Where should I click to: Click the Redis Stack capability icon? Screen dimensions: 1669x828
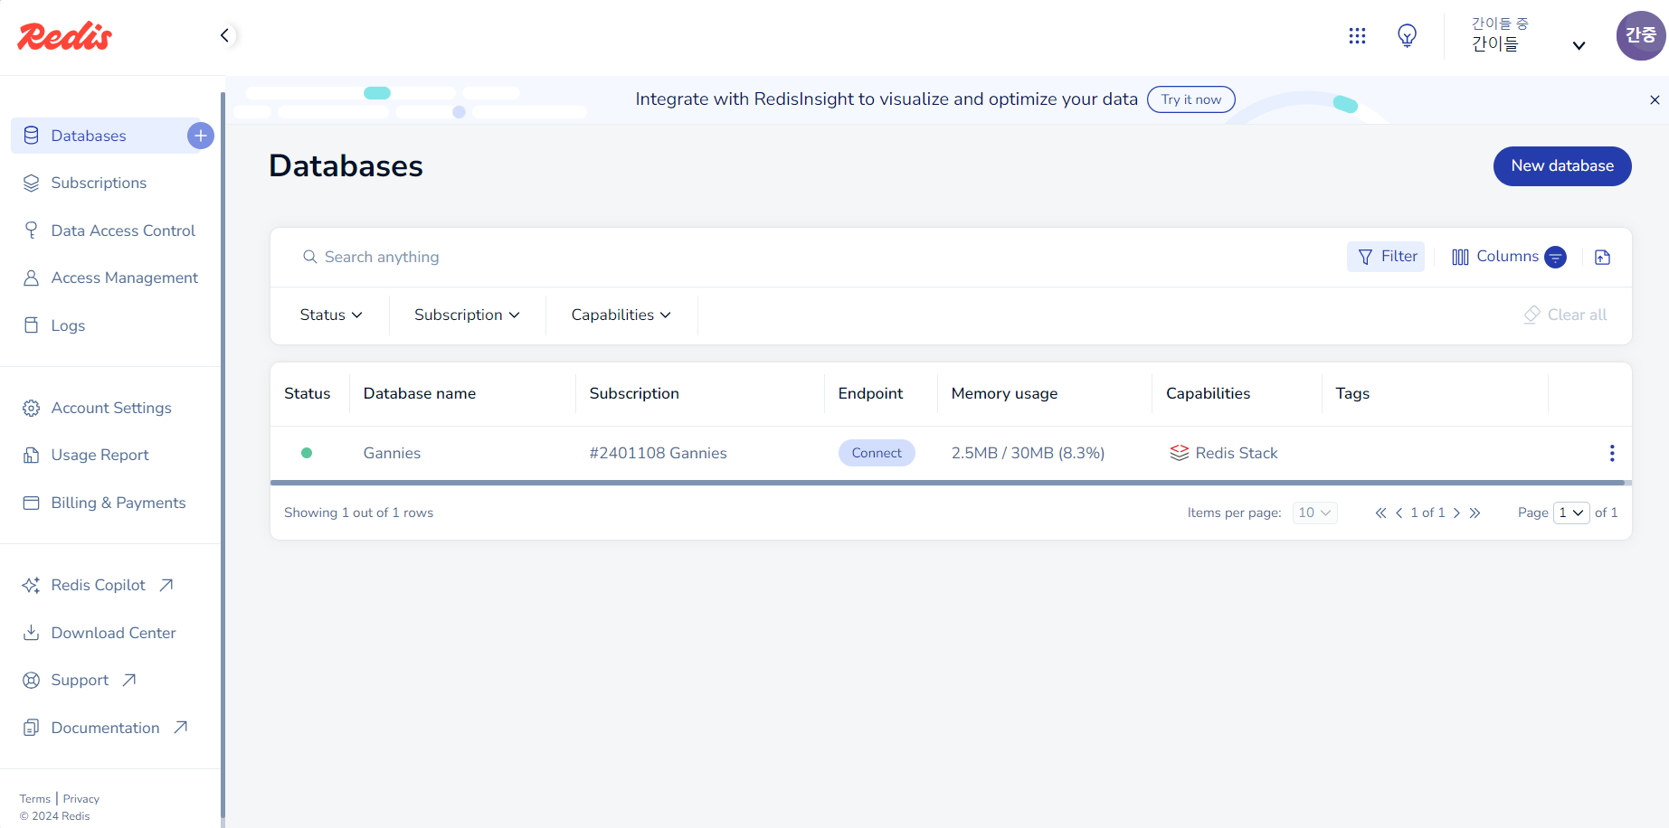pyautogui.click(x=1179, y=453)
